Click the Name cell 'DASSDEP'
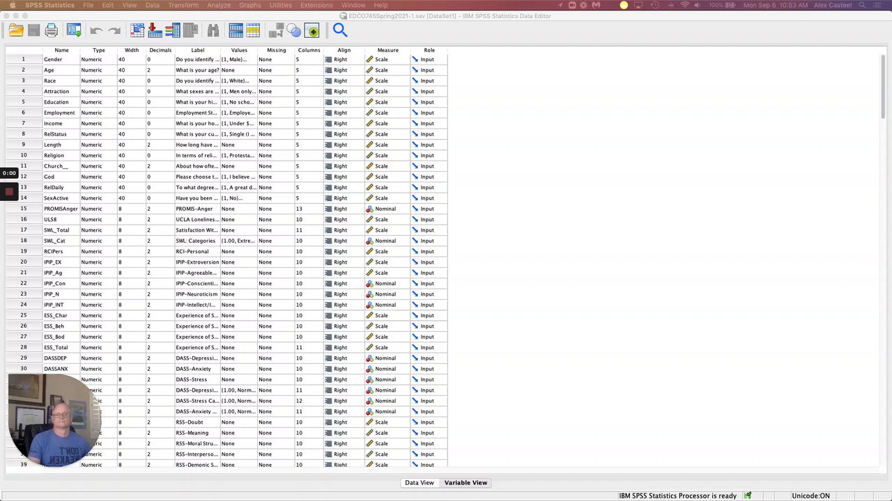Image resolution: width=892 pixels, height=501 pixels. pyautogui.click(x=61, y=358)
